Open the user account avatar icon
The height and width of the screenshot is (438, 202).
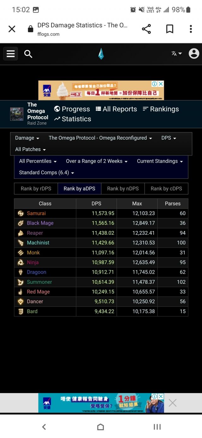click(x=194, y=54)
